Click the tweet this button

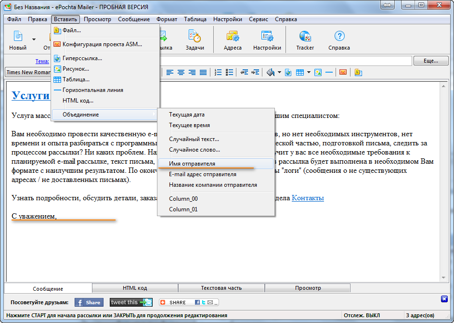[131, 302]
